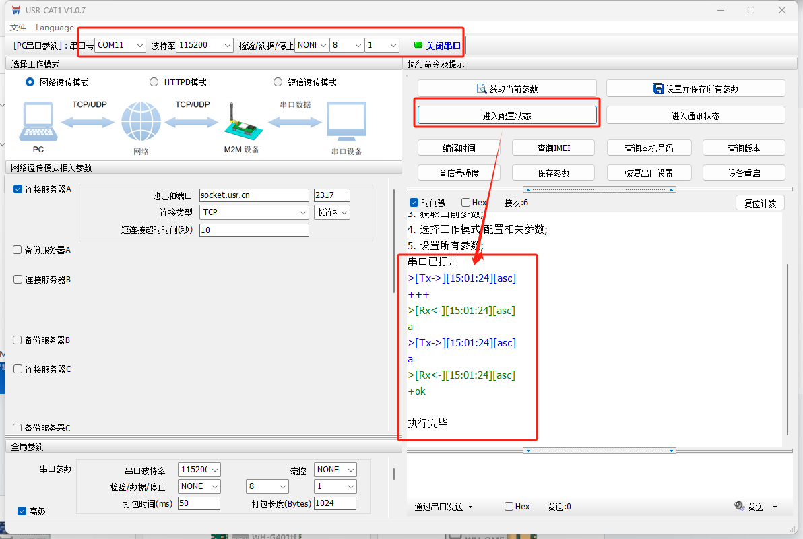Click the green LED serial port indicator
This screenshot has height=539, width=803.
tap(418, 45)
